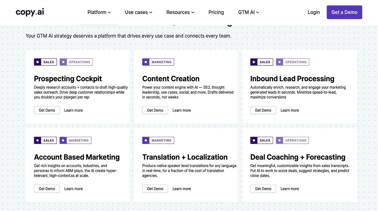Open Learn more for Translation + Localization
This screenshot has height=211, width=378.
coord(182,189)
